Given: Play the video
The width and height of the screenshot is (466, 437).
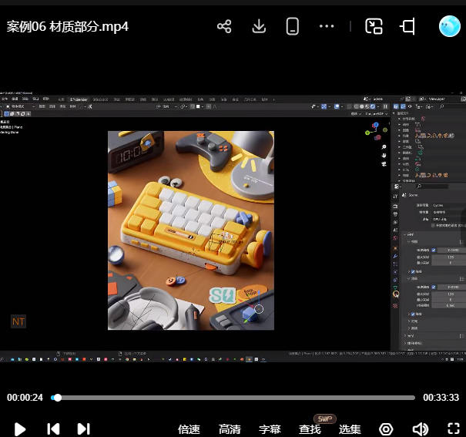Looking at the screenshot, I should 21,429.
